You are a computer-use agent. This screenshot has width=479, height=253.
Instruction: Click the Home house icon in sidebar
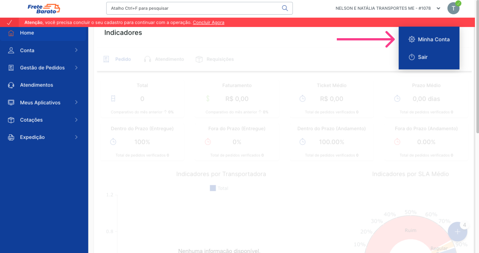(x=11, y=33)
